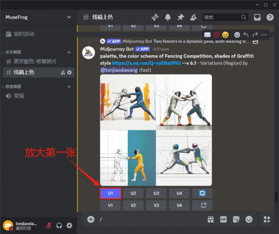This screenshot has width=279, height=234.
Task: Click the plus attach button in message bar
Action: (91, 219)
